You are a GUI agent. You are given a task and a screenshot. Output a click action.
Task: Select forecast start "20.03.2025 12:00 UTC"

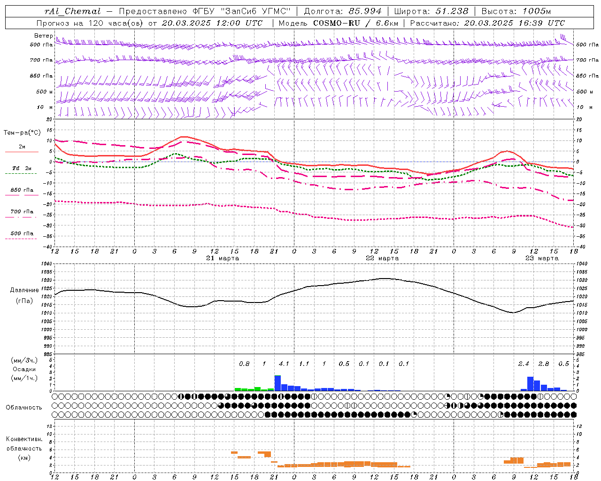pos(212,23)
